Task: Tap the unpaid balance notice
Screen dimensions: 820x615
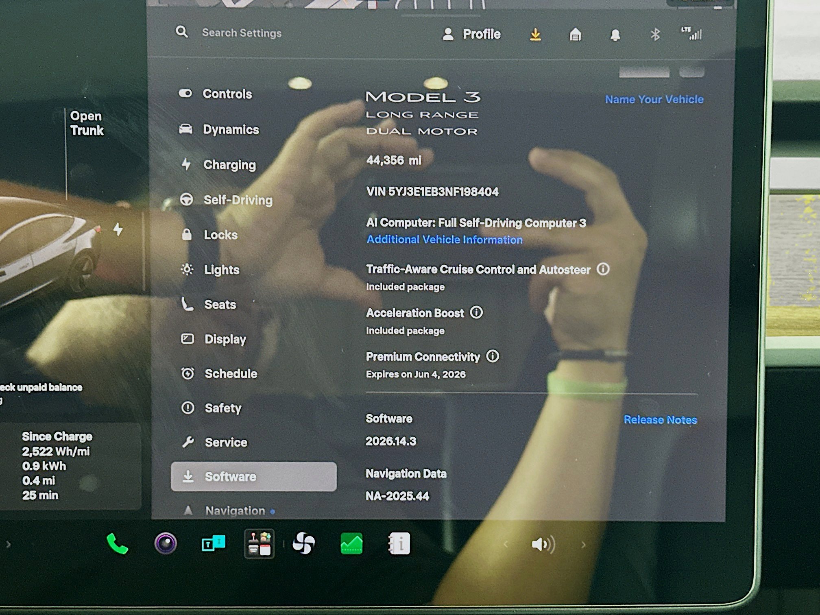Action: (x=41, y=387)
